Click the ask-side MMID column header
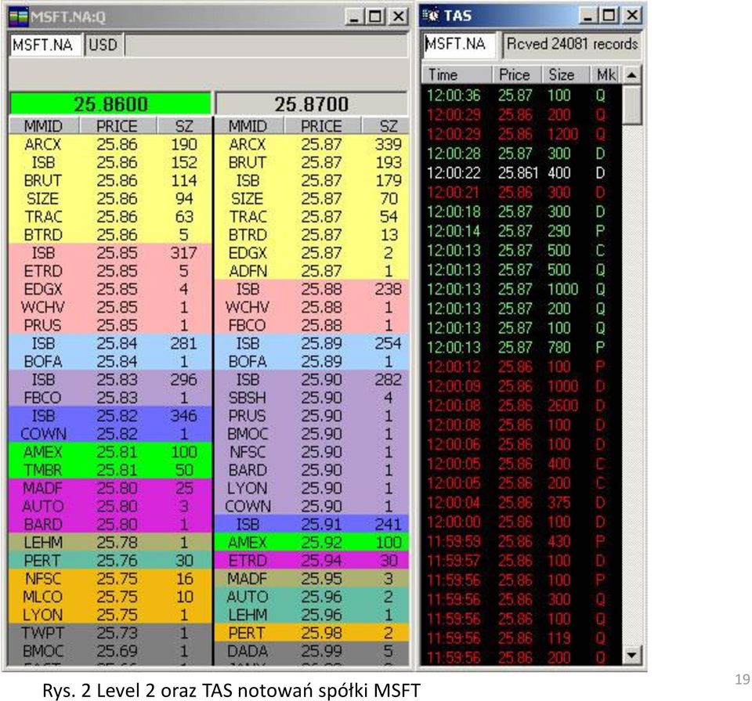The image size is (752, 701). [x=248, y=126]
